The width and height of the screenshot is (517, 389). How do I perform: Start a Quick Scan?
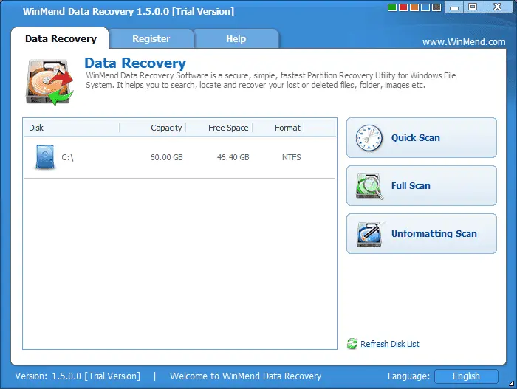click(422, 138)
